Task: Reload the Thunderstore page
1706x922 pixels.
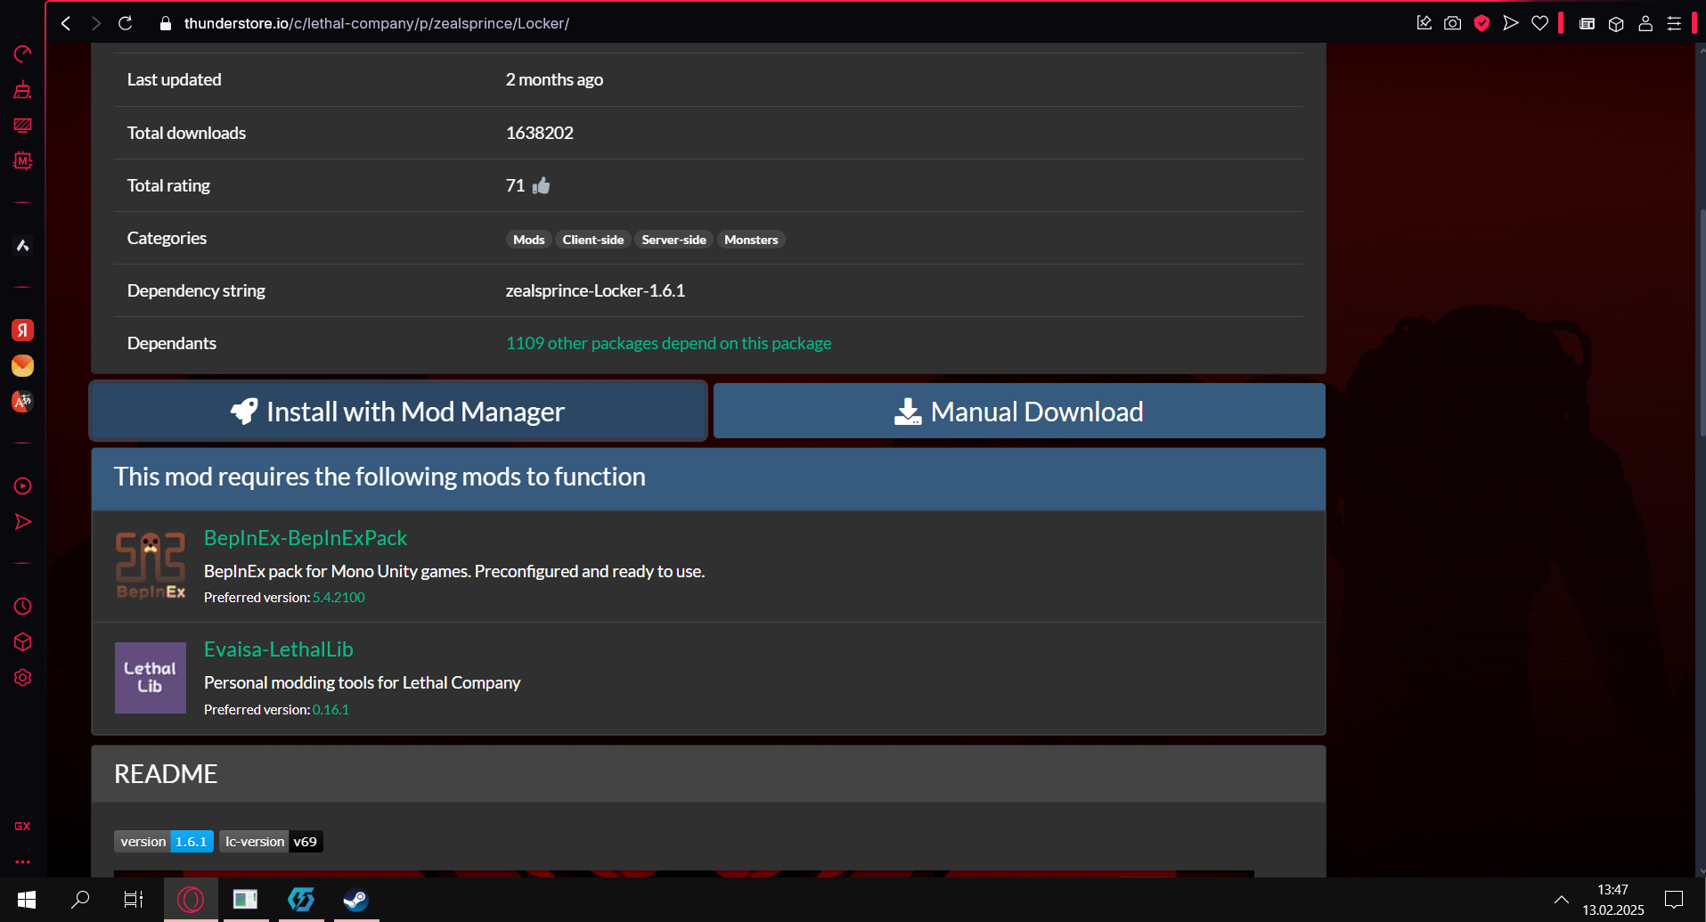Action: coord(126,23)
